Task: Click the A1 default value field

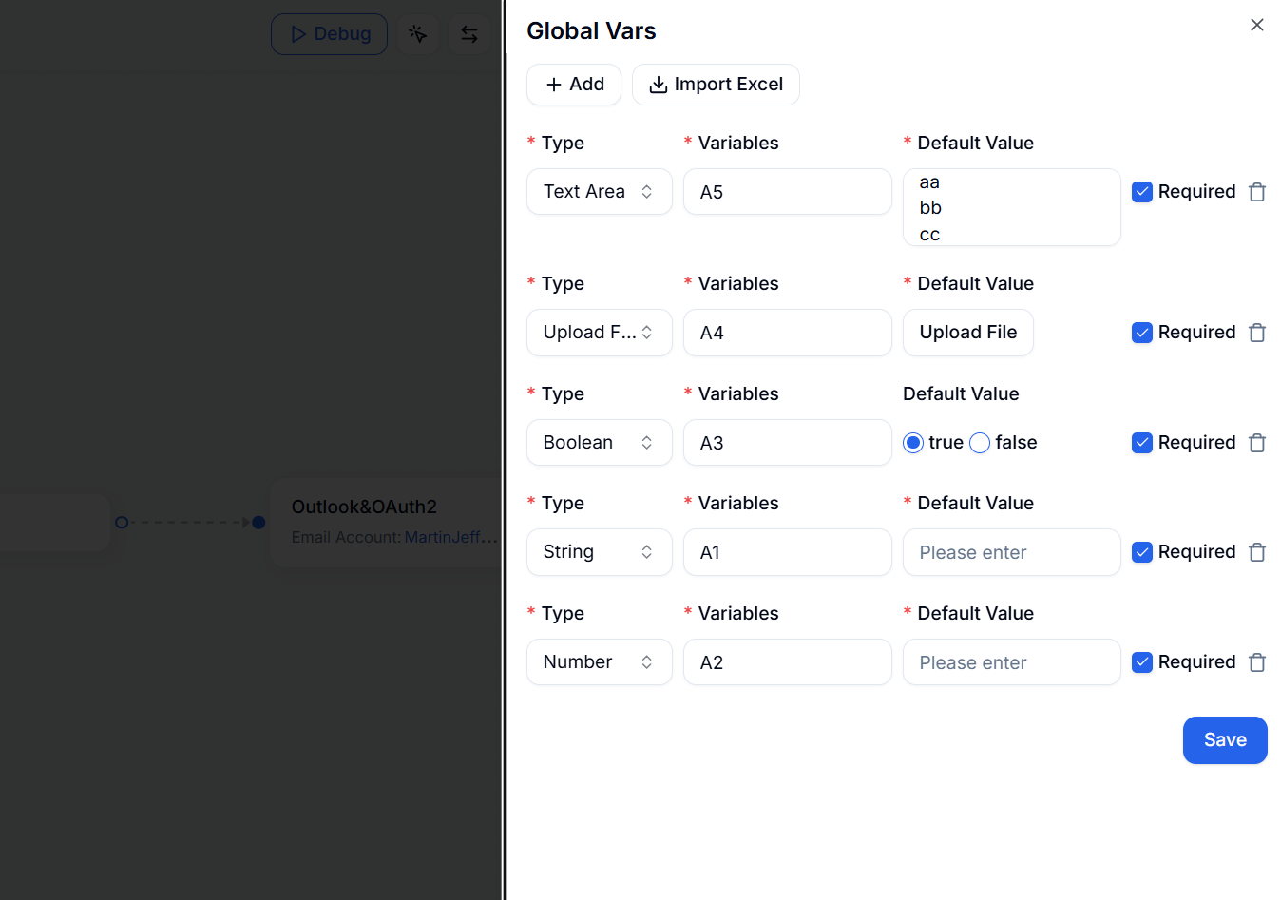Action: (x=1011, y=552)
